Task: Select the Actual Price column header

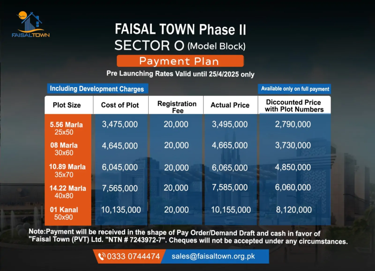Action: click(230, 105)
